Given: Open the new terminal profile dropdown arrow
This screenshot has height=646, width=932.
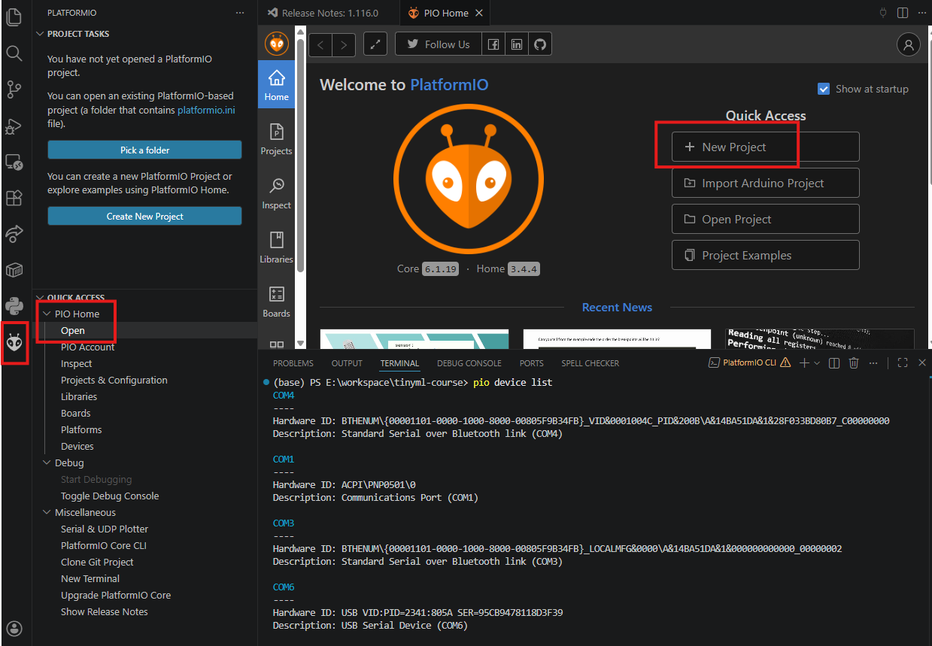Looking at the screenshot, I should [817, 362].
